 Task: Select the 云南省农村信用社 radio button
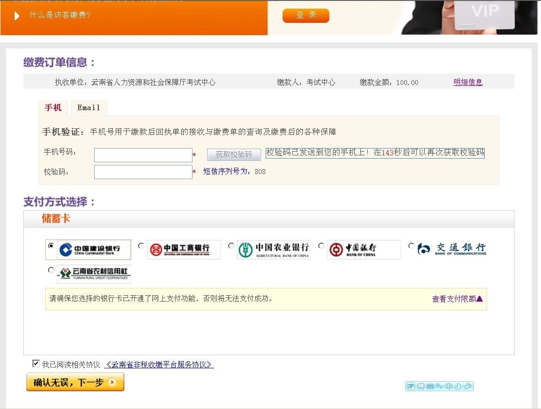51,270
